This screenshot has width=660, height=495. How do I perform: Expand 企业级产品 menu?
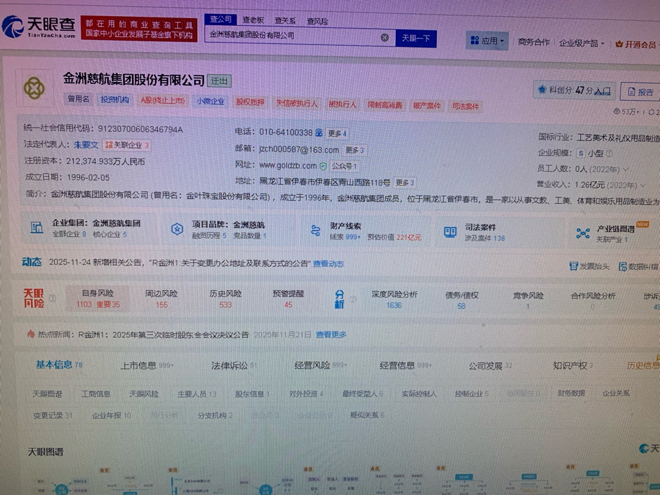(x=582, y=43)
